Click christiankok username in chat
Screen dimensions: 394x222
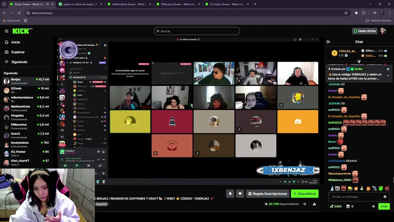tap(336, 161)
